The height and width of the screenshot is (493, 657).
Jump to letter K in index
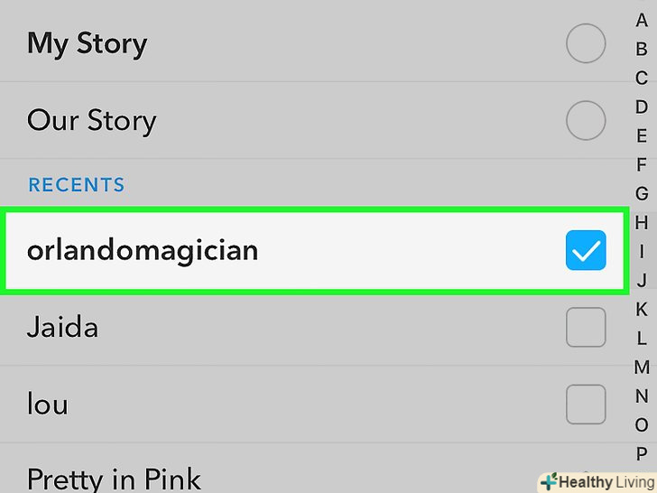pos(642,310)
